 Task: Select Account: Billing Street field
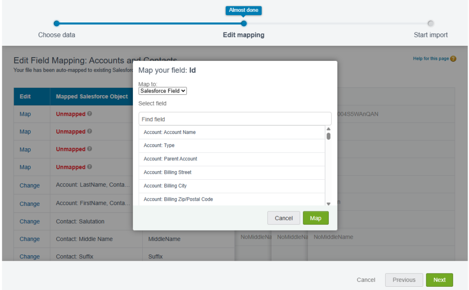(x=232, y=172)
